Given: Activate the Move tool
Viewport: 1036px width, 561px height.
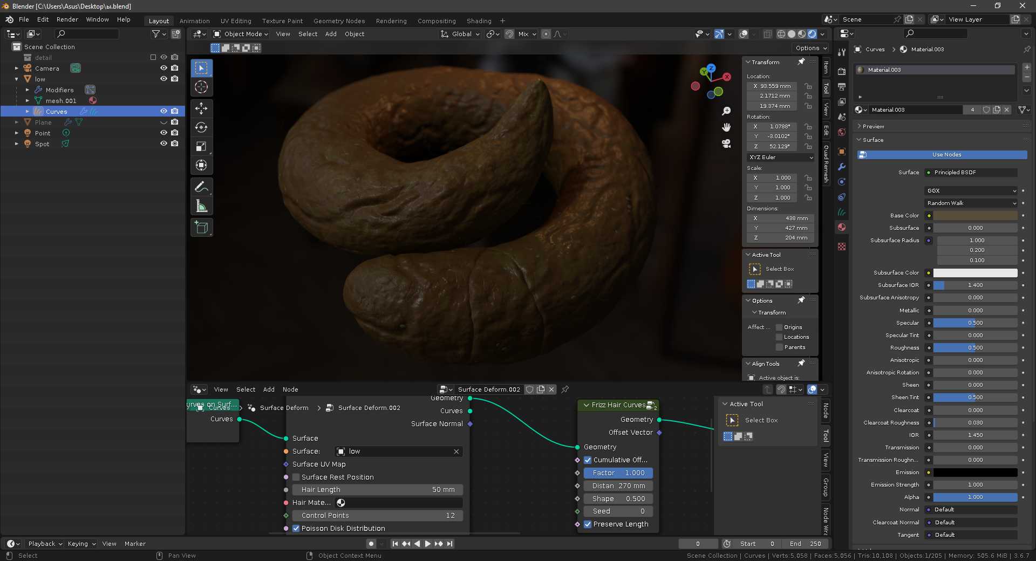Looking at the screenshot, I should point(201,108).
